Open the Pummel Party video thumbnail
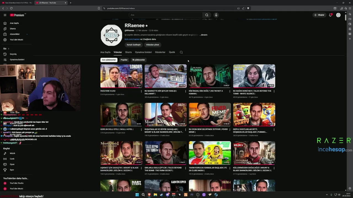 [254, 115]
